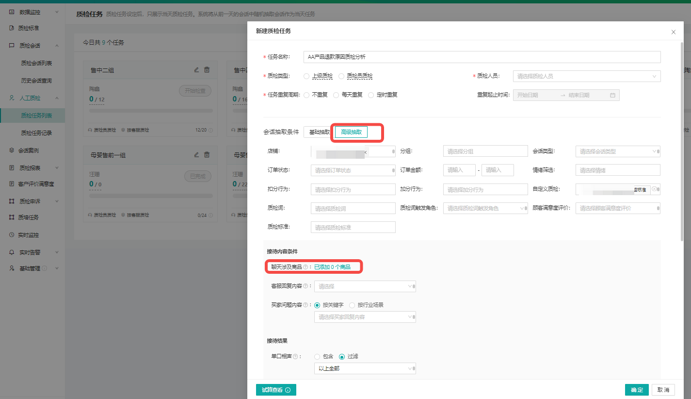Image resolution: width=691 pixels, height=399 pixels.
Task: Open 请选择质检人员 dropdown
Action: [x=587, y=76]
